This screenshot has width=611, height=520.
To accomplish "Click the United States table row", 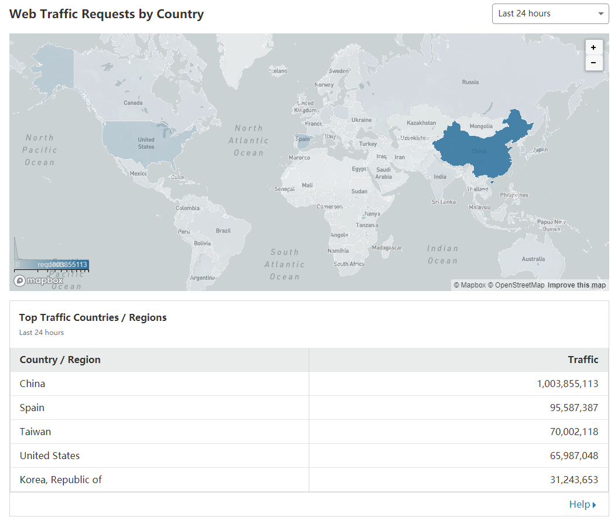I will [x=309, y=456].
